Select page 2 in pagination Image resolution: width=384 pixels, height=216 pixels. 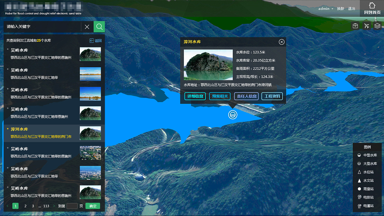(x=25, y=206)
